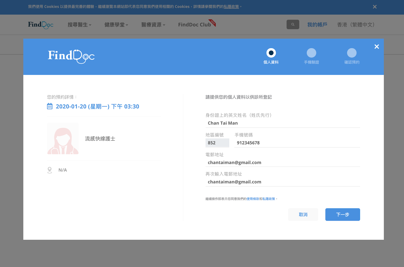Close the booking dialog with X
The width and height of the screenshot is (404, 267).
pyautogui.click(x=377, y=47)
